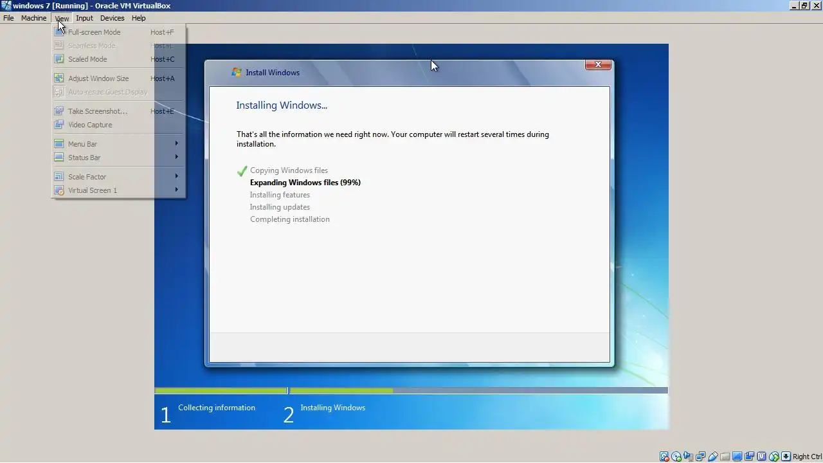
Task: Click the Installing Windows... heading
Action: pyautogui.click(x=282, y=105)
